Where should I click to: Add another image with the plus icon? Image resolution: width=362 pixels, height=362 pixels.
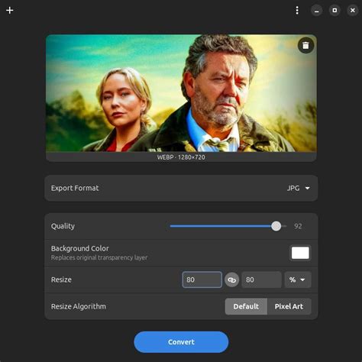10,11
